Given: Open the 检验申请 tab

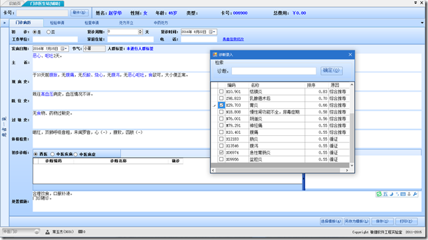Looking at the screenshot, I should click(x=57, y=23).
